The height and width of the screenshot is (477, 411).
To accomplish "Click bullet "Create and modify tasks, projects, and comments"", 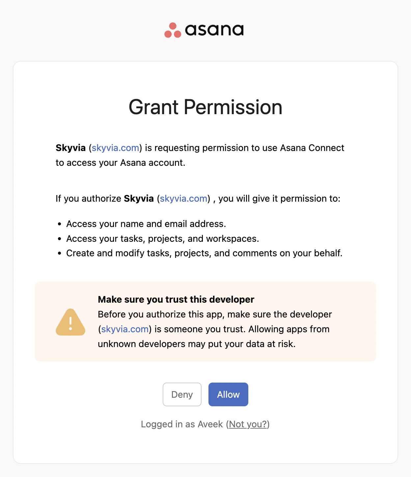I will pyautogui.click(x=204, y=253).
